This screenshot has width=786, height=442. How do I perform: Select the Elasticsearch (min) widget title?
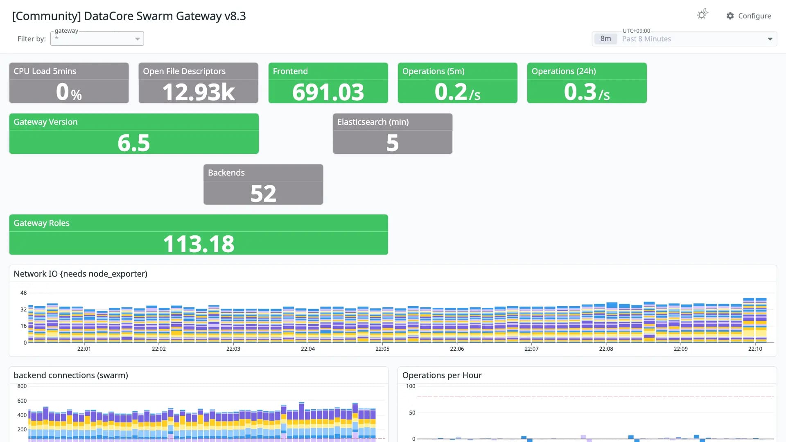[373, 122]
